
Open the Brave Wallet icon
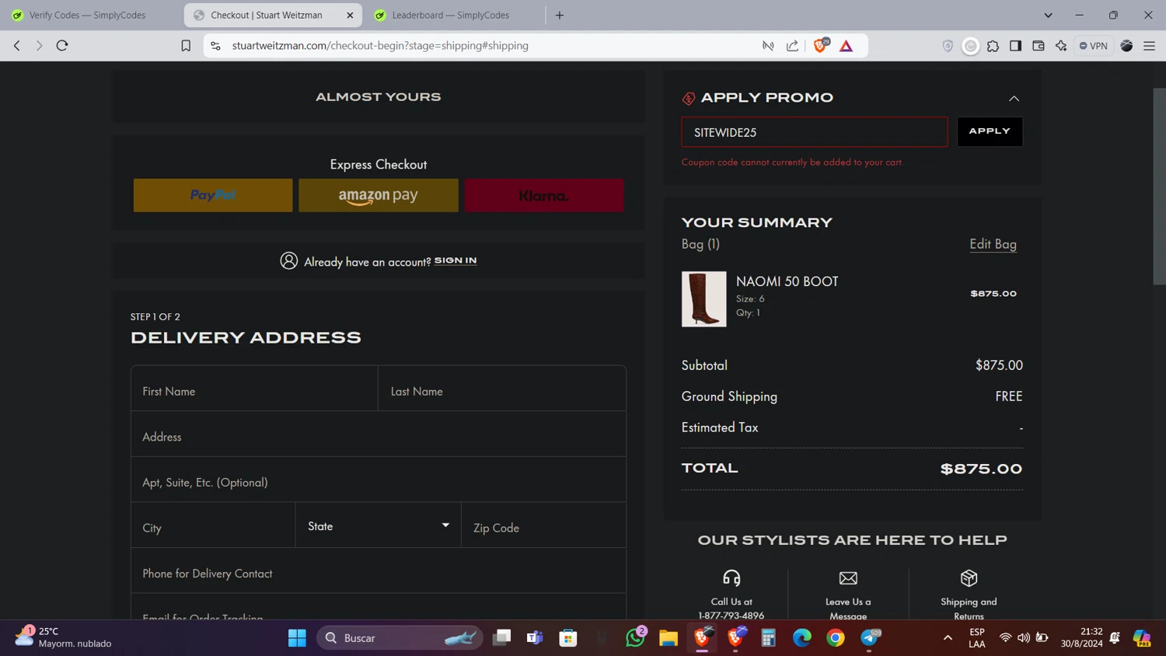(1038, 46)
